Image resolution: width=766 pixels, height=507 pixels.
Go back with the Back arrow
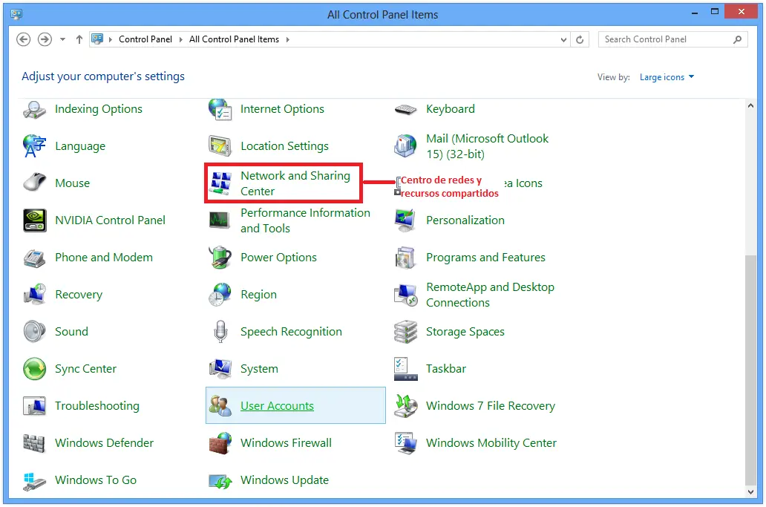pos(24,39)
